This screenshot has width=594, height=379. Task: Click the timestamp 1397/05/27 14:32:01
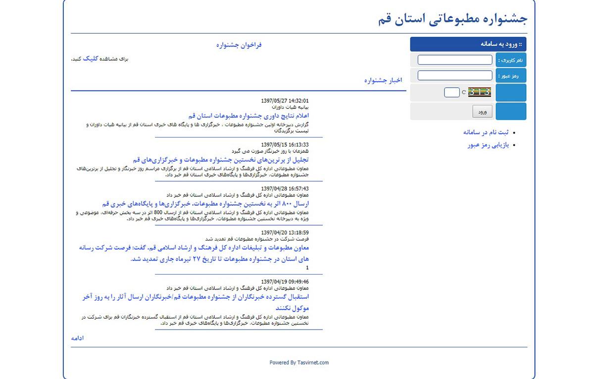285,101
